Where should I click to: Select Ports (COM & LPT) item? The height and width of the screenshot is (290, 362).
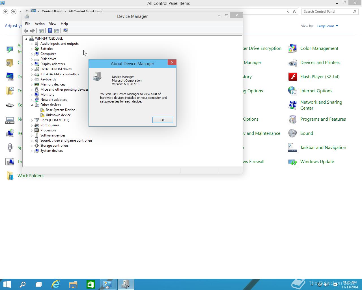point(55,120)
